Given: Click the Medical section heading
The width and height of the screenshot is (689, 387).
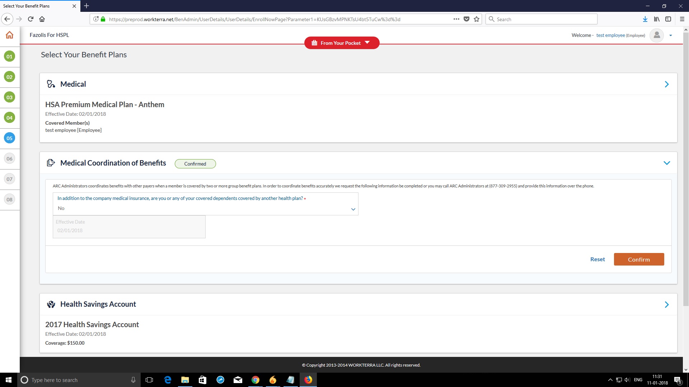Looking at the screenshot, I should (x=73, y=84).
